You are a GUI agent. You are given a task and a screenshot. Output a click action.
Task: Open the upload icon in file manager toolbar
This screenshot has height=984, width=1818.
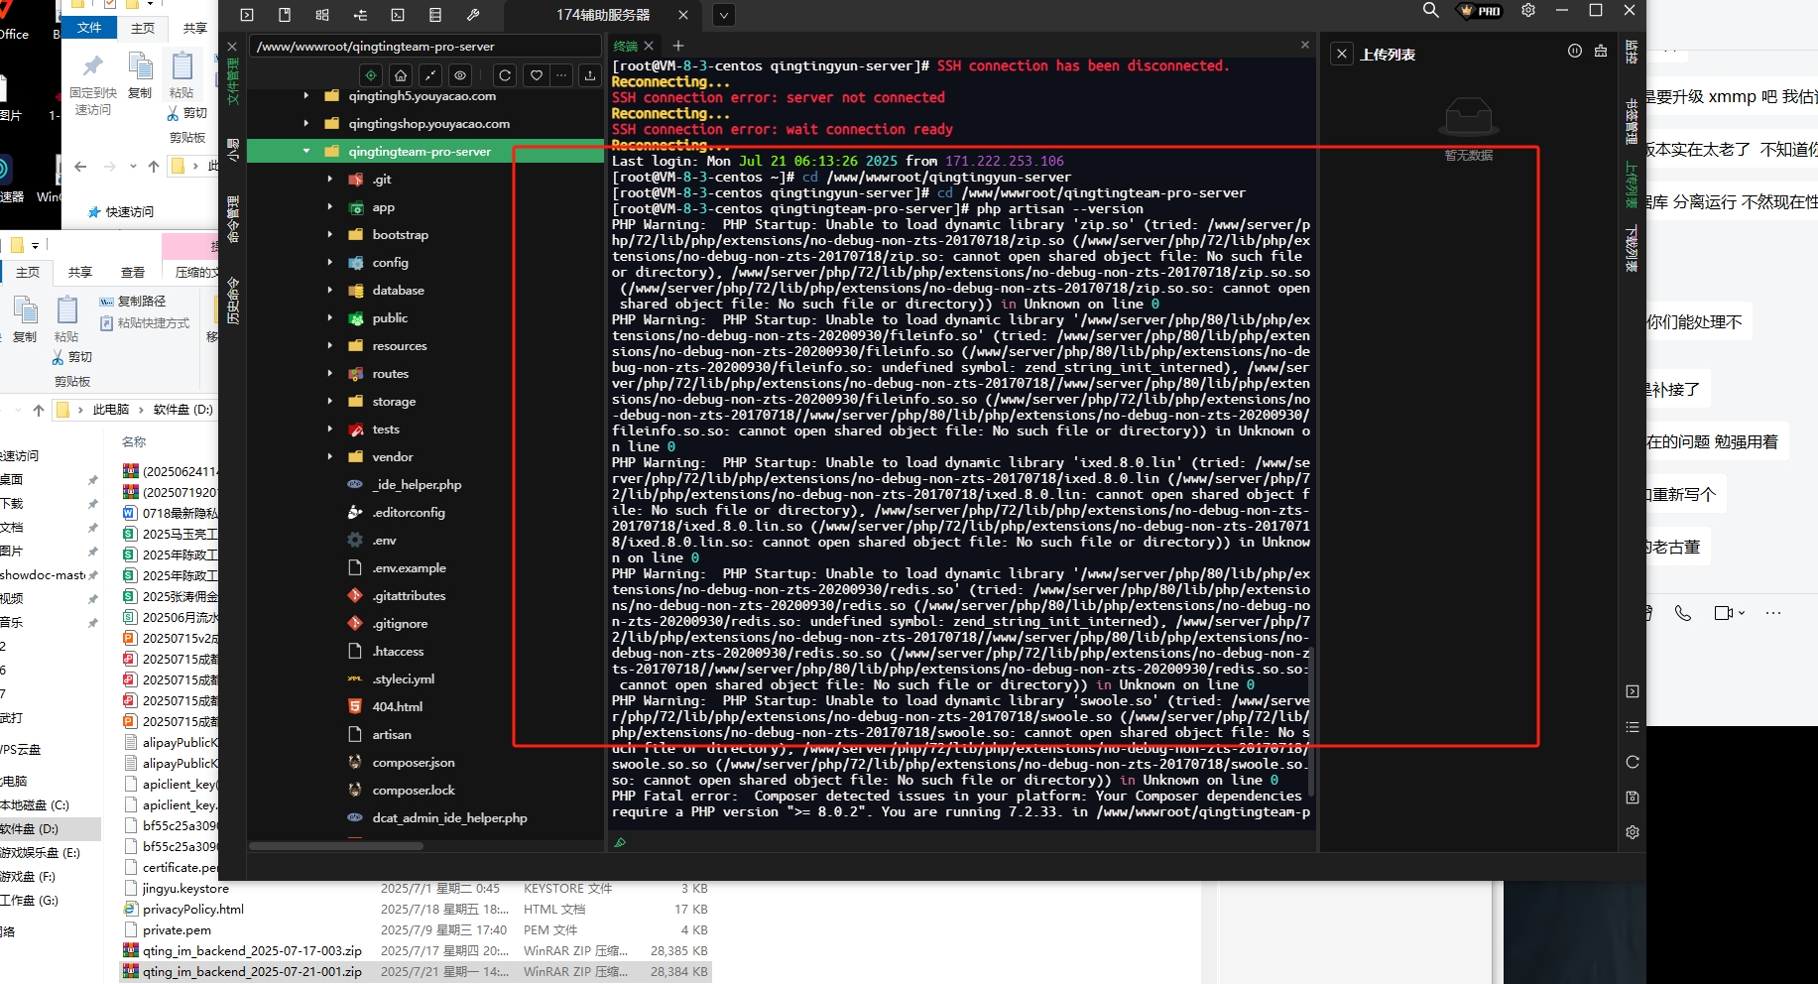[x=589, y=75]
